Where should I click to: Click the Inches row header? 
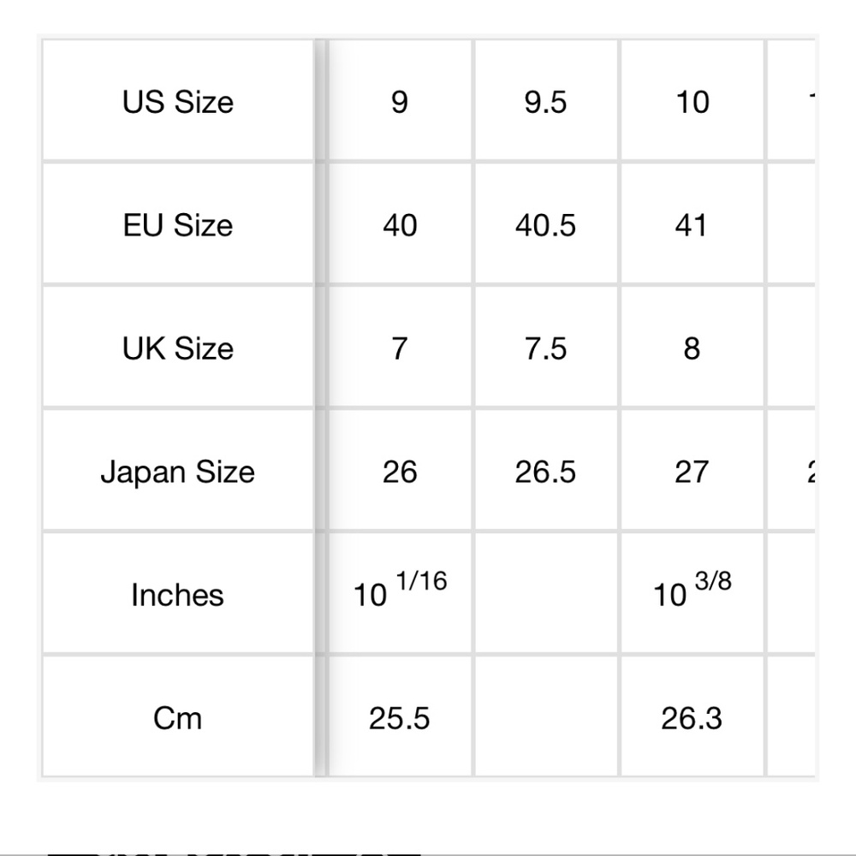[x=178, y=595]
